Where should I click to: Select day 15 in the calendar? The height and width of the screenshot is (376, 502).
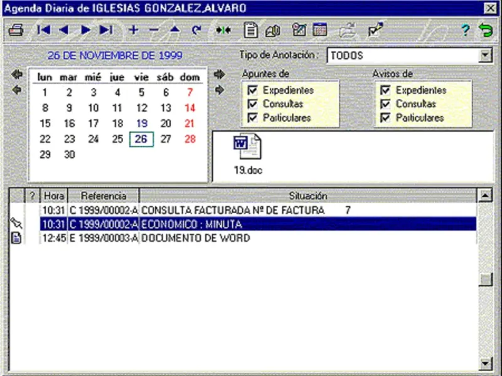coord(45,123)
